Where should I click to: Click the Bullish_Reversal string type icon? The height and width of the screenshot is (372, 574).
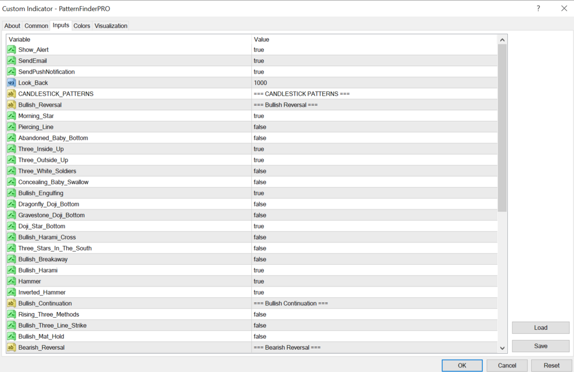[x=11, y=104]
